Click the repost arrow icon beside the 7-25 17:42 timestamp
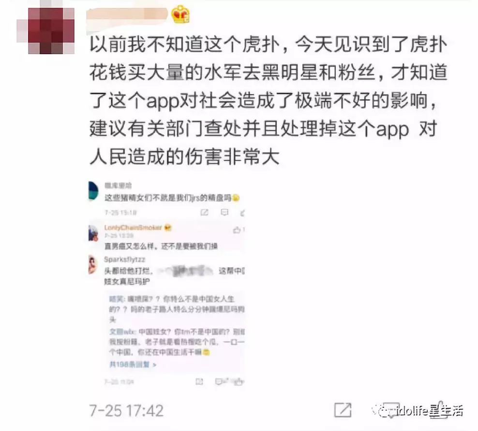478x431 pixels. (343, 410)
